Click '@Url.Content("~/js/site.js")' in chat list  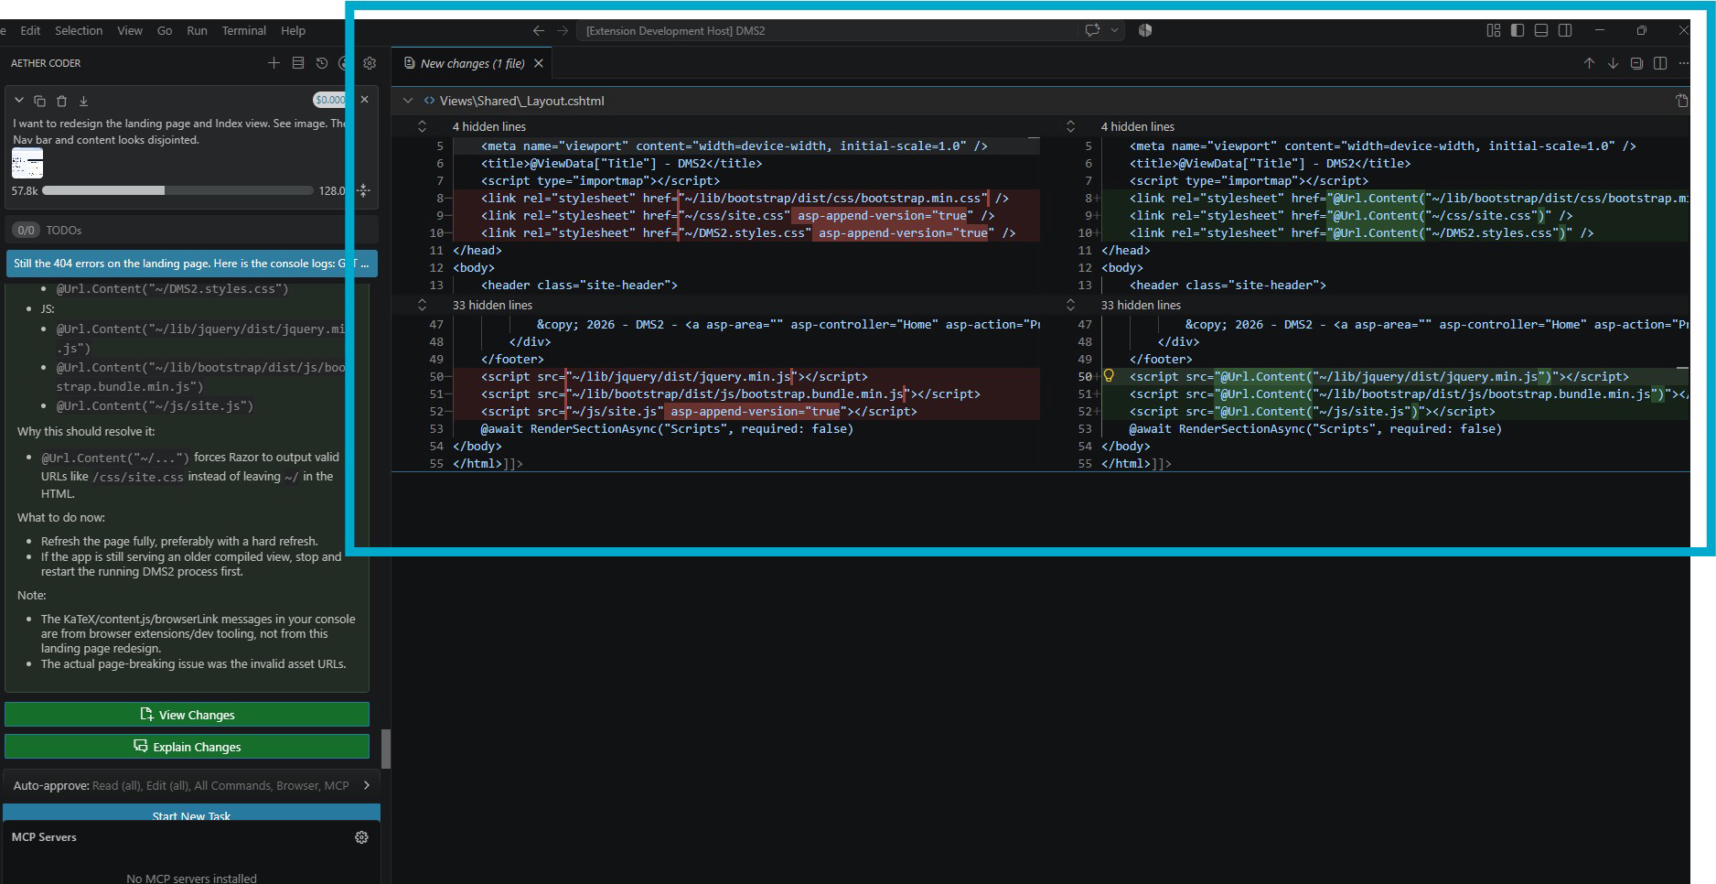(155, 405)
